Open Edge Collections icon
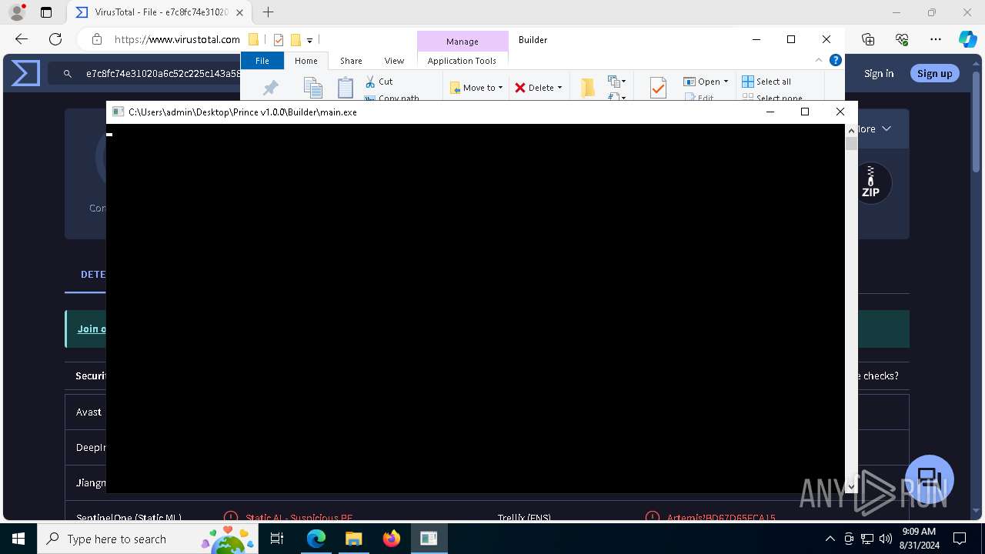This screenshot has width=985, height=554. [x=868, y=39]
